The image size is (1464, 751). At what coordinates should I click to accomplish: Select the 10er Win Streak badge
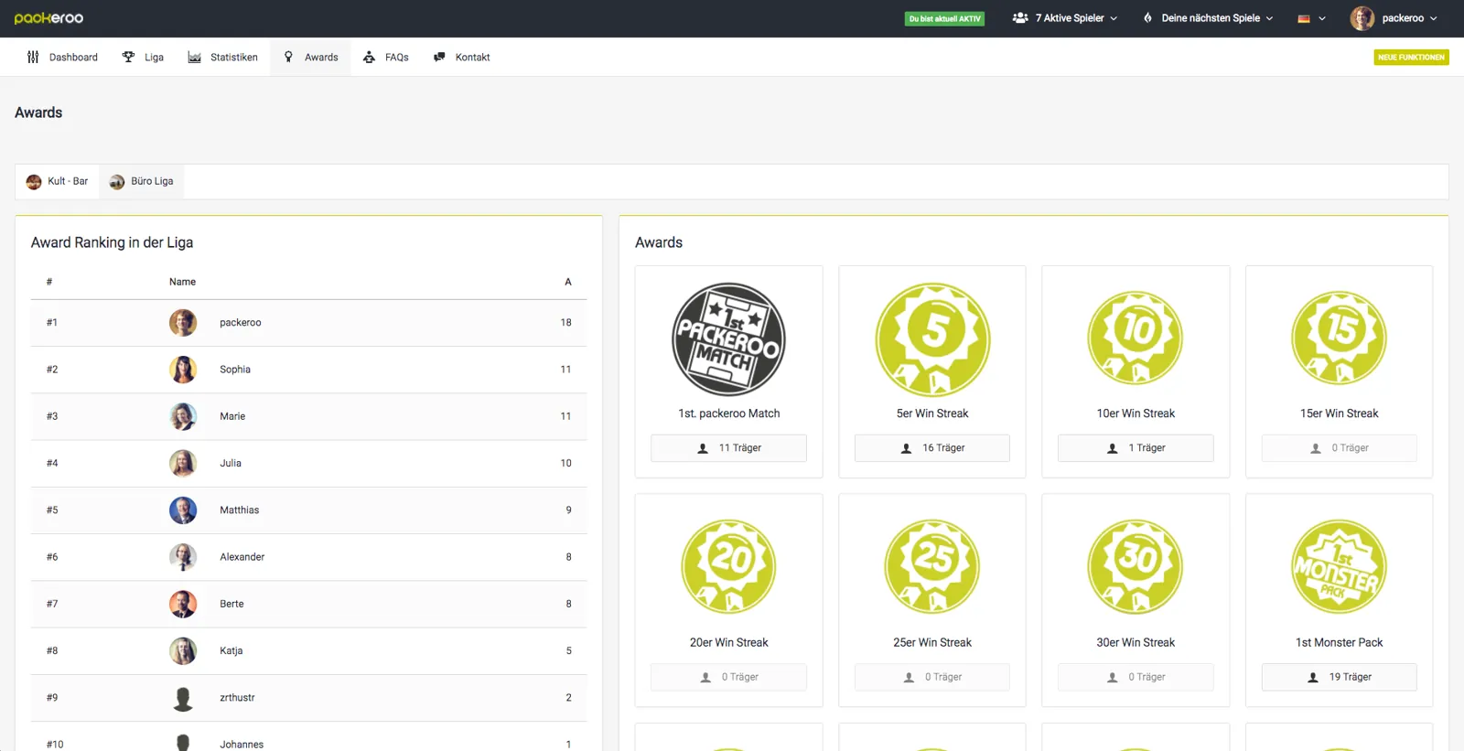1136,338
